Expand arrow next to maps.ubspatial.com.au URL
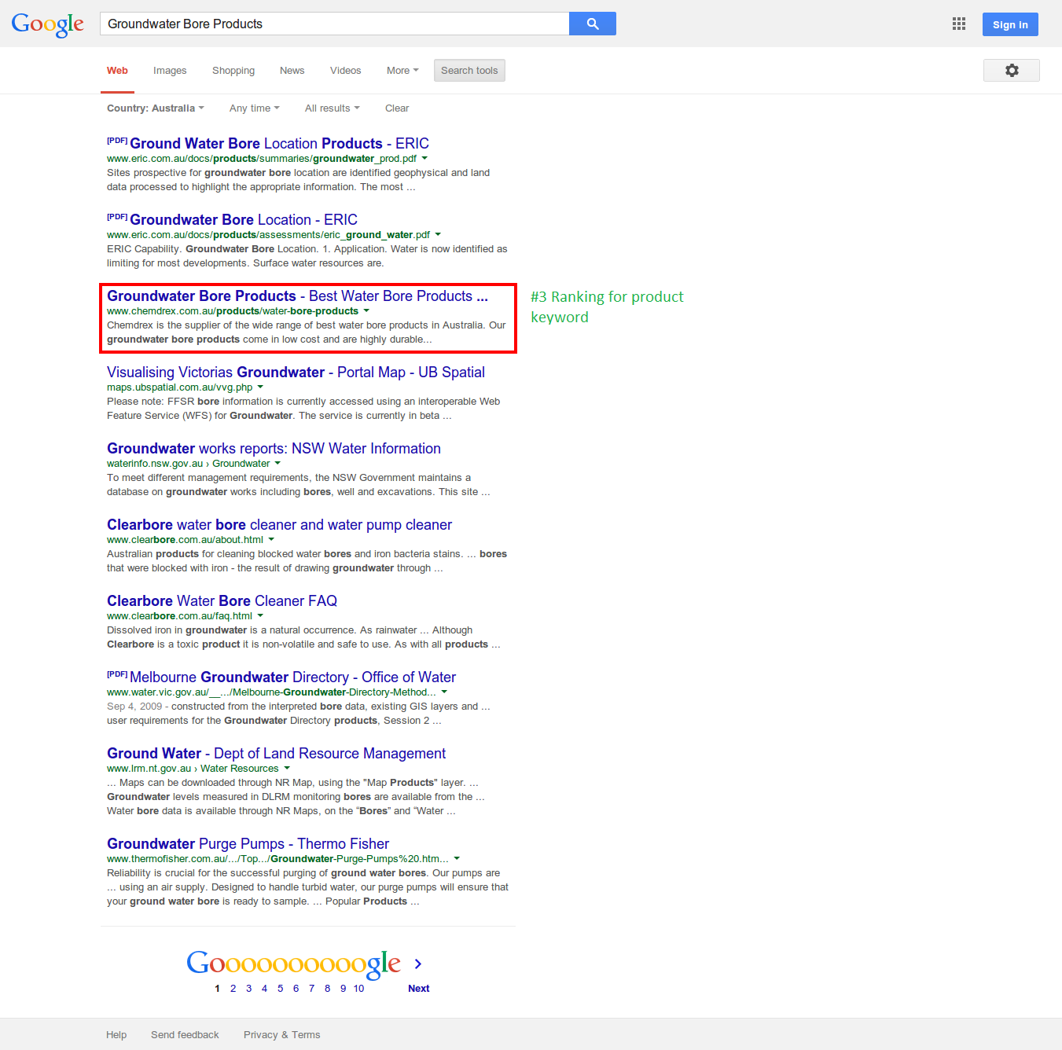The image size is (1062, 1050). coord(260,387)
